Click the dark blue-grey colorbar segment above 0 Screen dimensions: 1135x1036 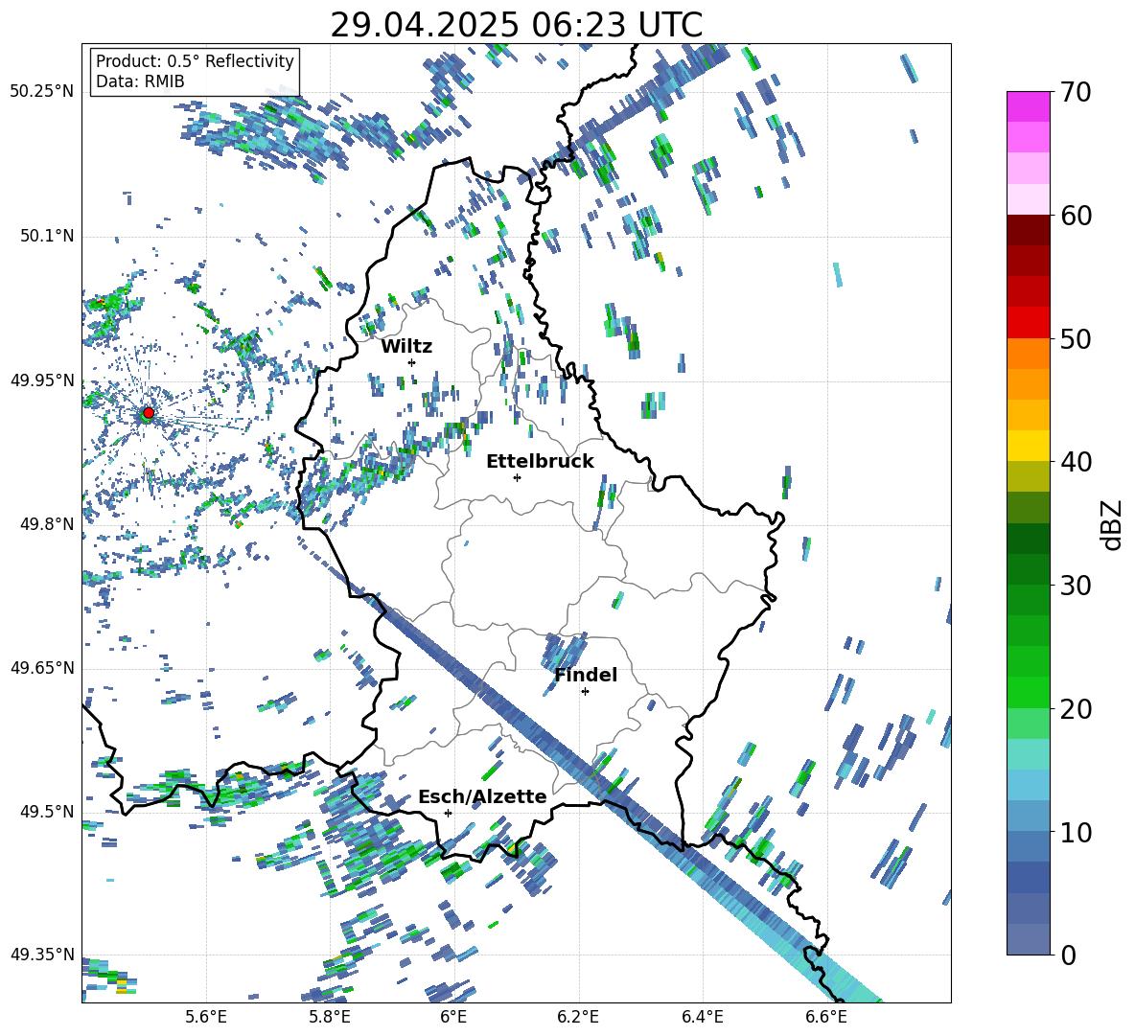(x=1029, y=939)
